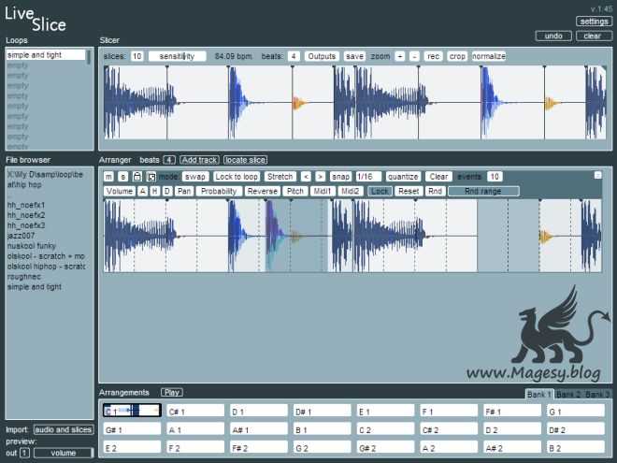Click the quantize button

[403, 177]
